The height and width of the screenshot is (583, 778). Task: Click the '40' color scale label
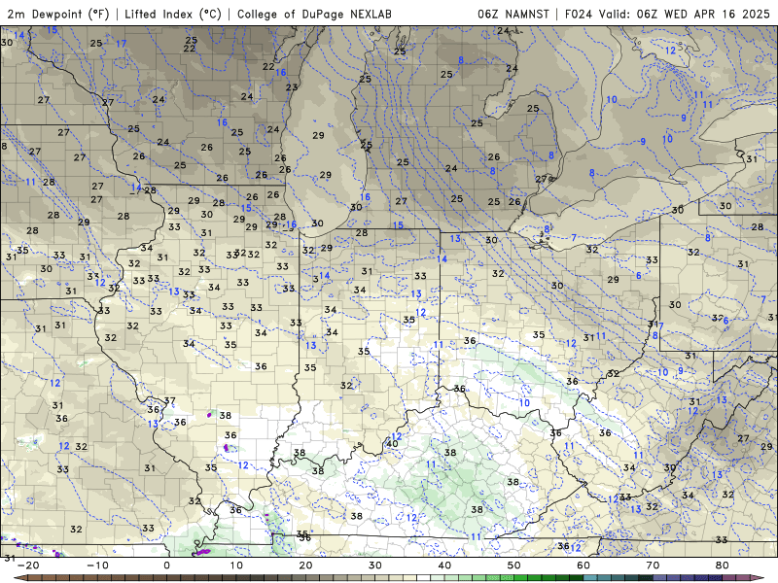(444, 566)
